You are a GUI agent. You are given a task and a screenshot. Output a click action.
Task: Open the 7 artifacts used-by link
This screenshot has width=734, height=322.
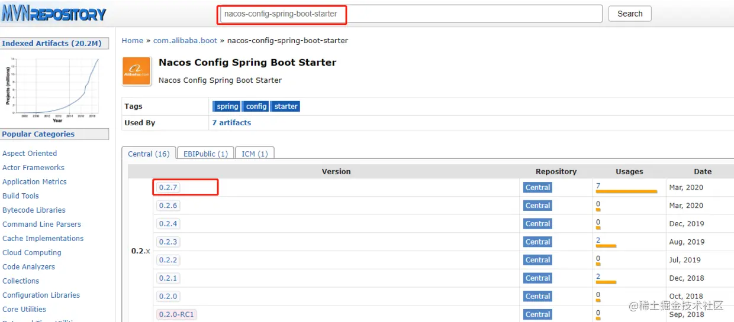tap(231, 123)
